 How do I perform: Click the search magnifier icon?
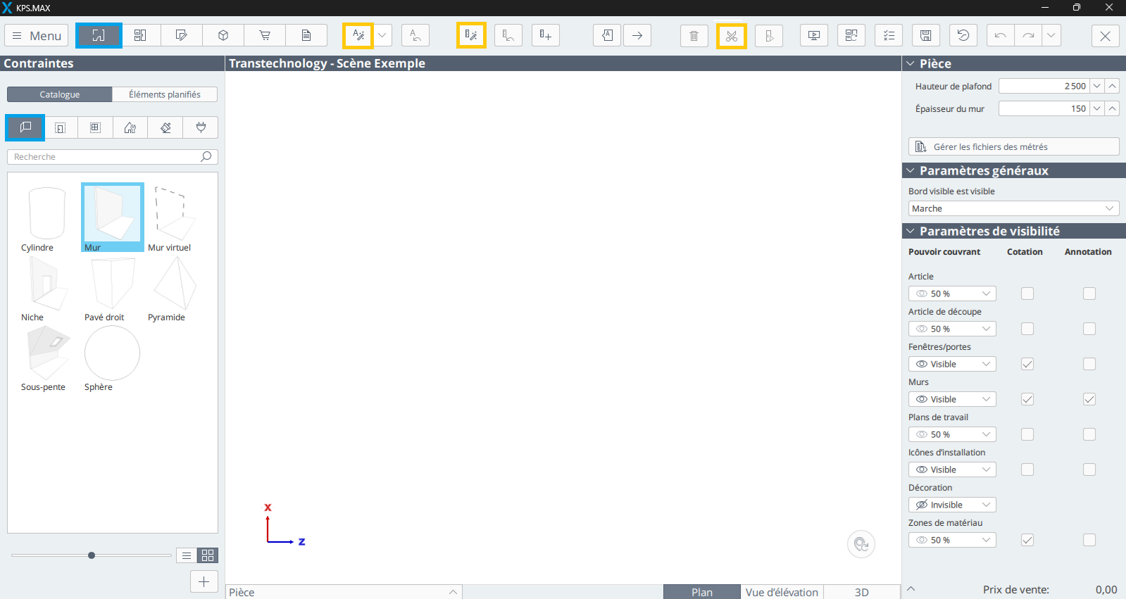tap(206, 156)
